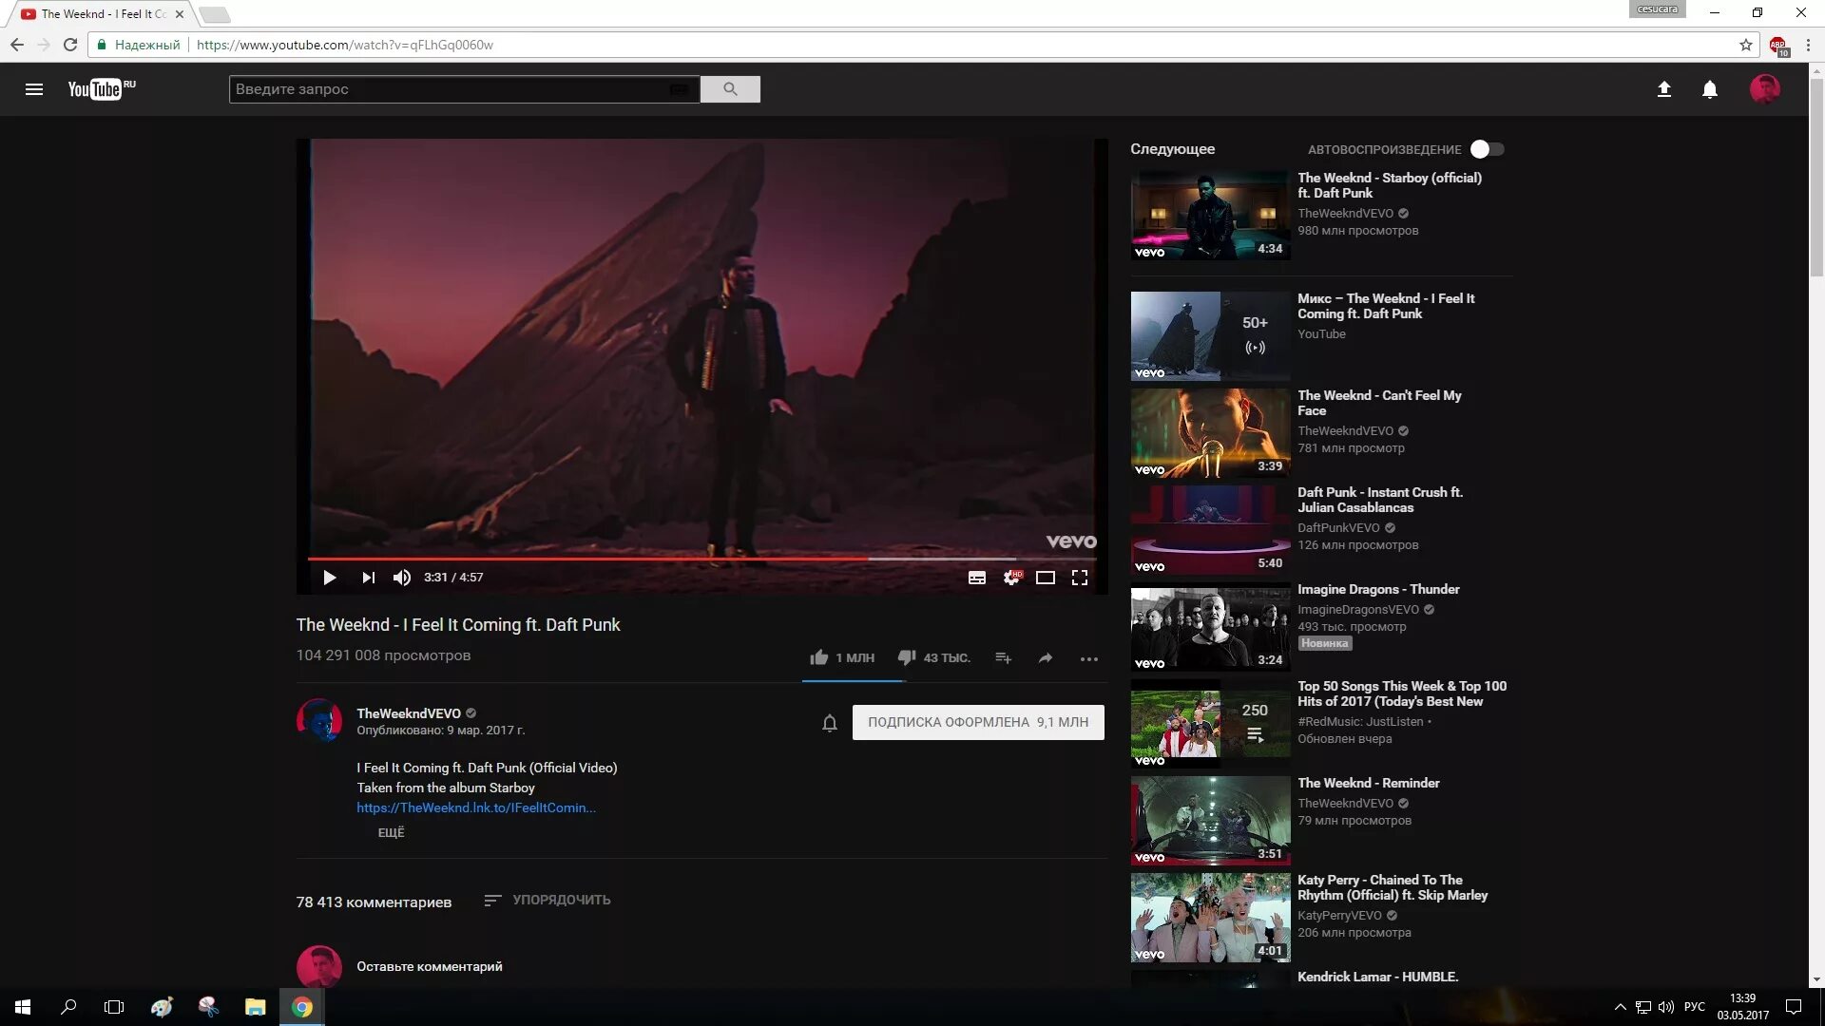Skip to next video
This screenshot has height=1026, width=1825.
(368, 578)
